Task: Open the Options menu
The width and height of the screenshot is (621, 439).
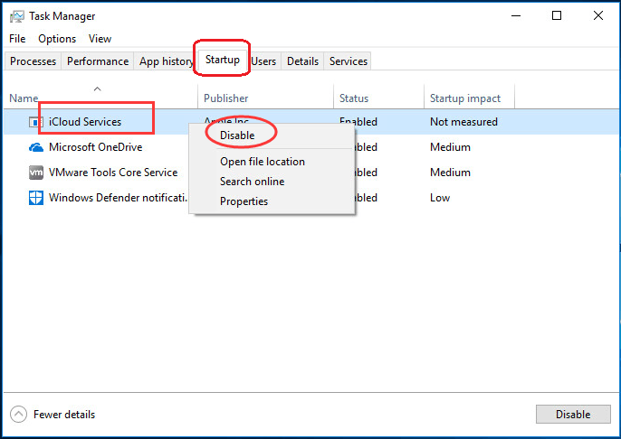Action: click(57, 39)
